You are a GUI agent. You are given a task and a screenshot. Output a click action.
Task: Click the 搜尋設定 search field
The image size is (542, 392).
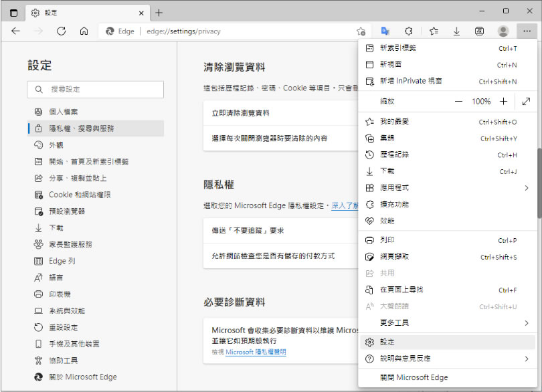pos(96,90)
